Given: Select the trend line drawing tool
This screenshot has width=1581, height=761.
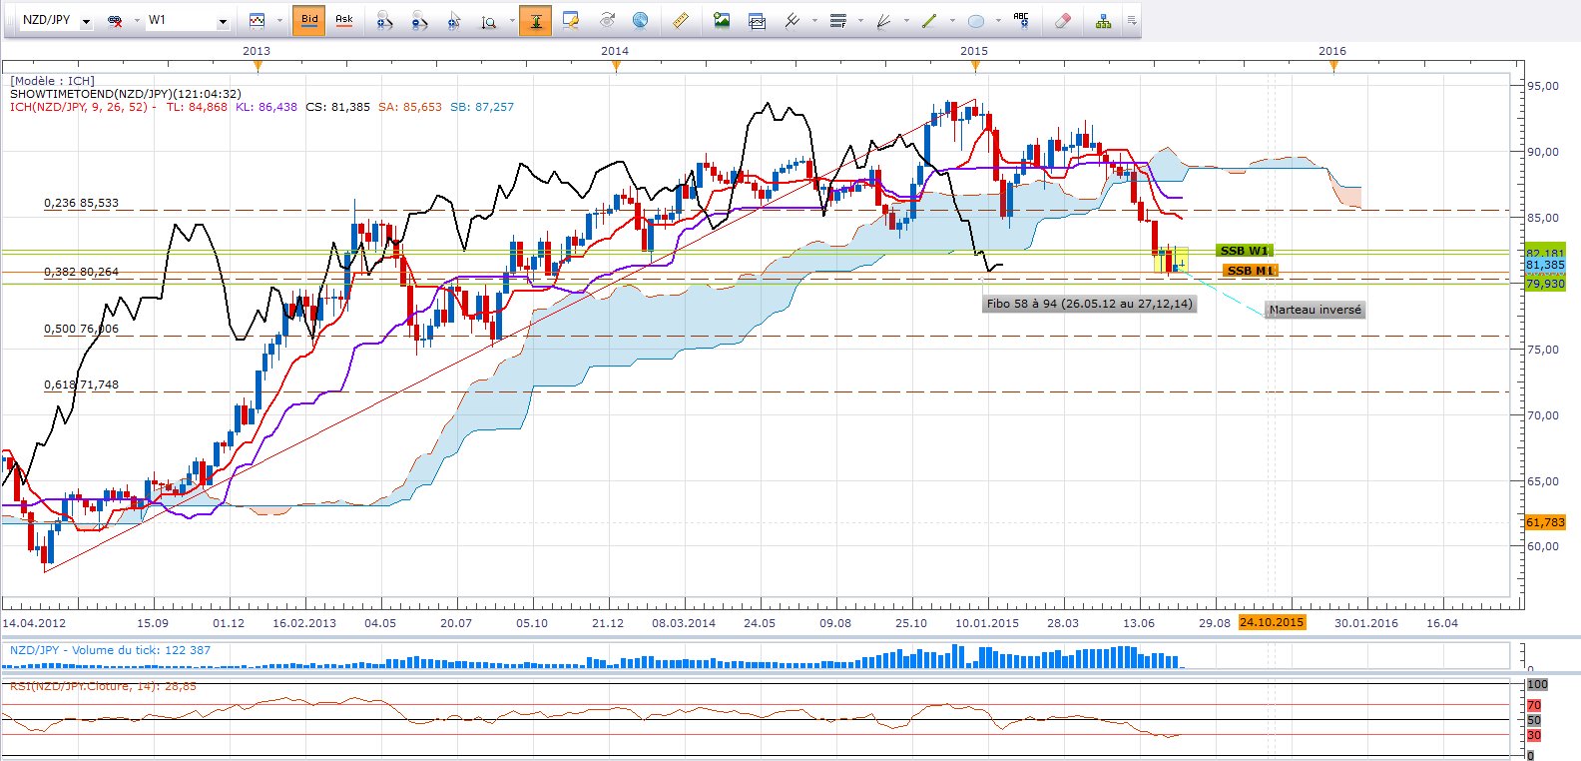Looking at the screenshot, I should pyautogui.click(x=929, y=20).
